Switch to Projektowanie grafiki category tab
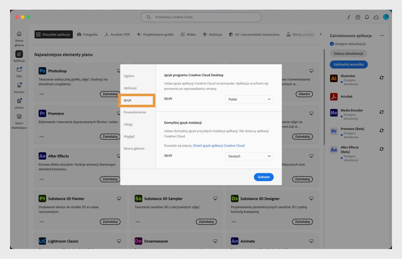 click(x=155, y=34)
